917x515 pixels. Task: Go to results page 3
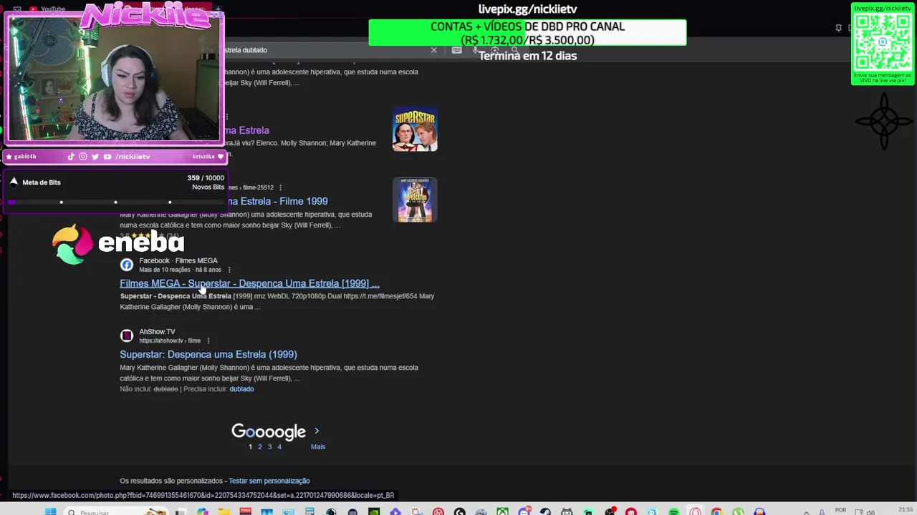coord(269,446)
